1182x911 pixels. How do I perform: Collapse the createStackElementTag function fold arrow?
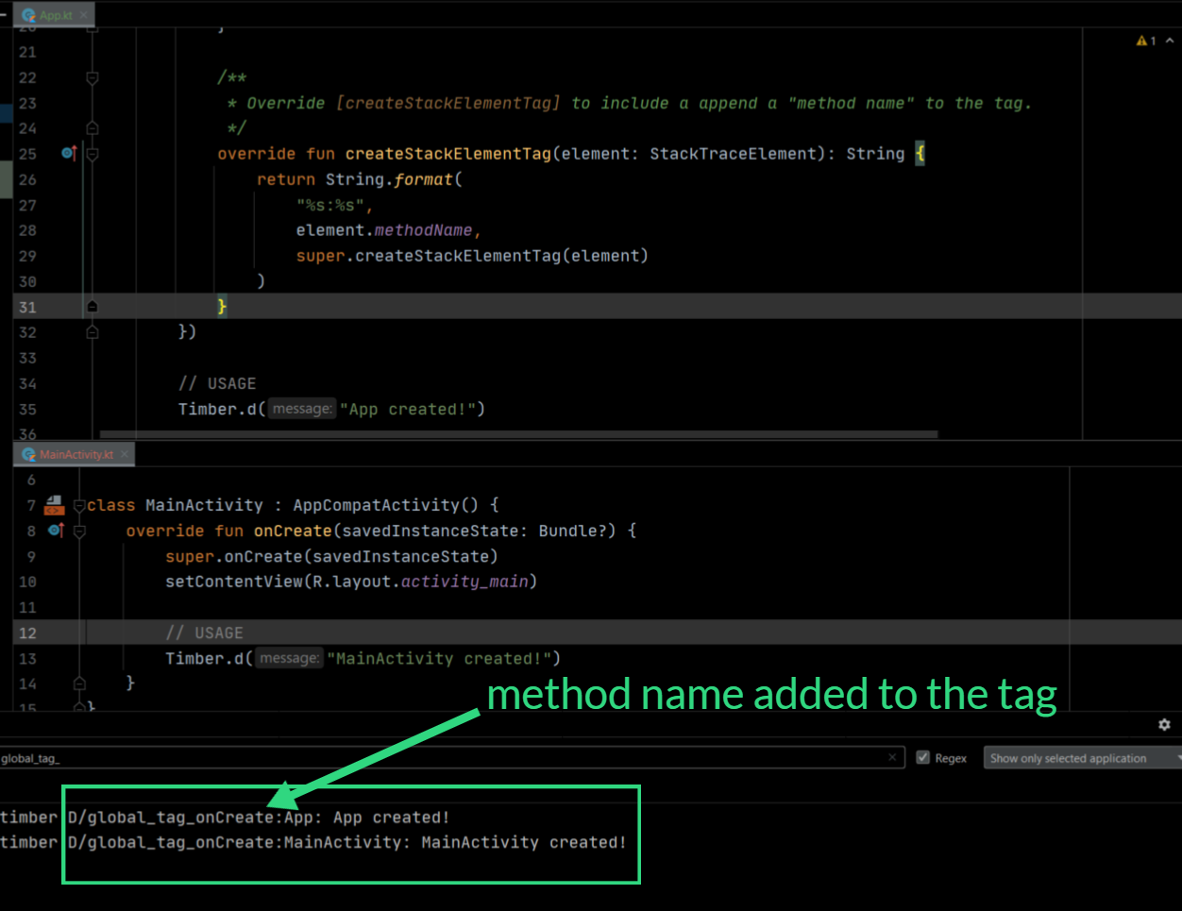(x=91, y=153)
